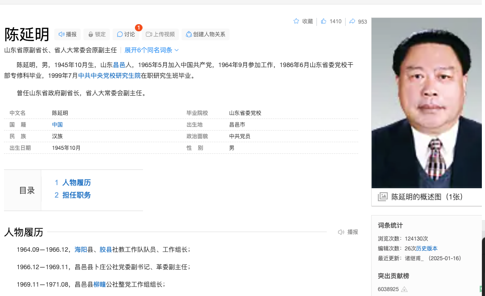Click the 中国 nationality link
485x296 pixels.
pos(57,125)
